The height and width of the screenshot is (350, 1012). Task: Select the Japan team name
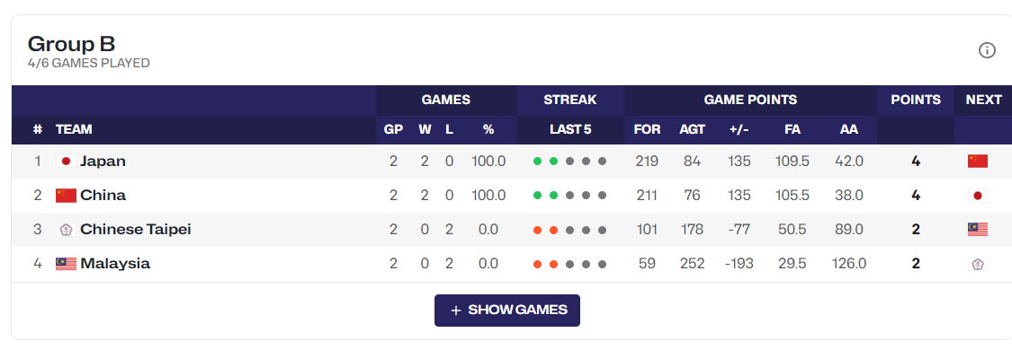(x=103, y=161)
